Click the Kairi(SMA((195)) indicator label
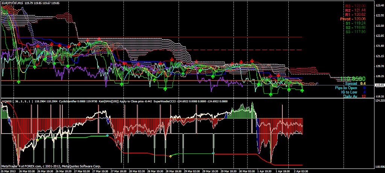Image resolution: width=385 pixels, height=173 pixels. [108, 101]
